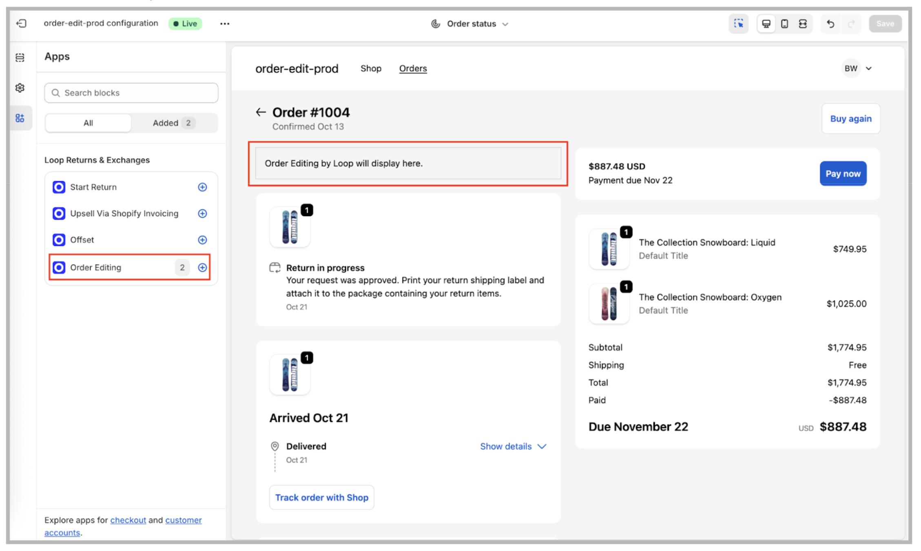921x551 pixels.
Task: Toggle the inspector selection tool
Action: point(738,24)
